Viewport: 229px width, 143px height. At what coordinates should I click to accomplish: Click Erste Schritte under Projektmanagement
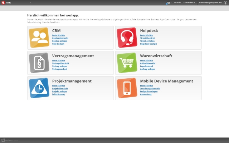[x=58, y=86]
